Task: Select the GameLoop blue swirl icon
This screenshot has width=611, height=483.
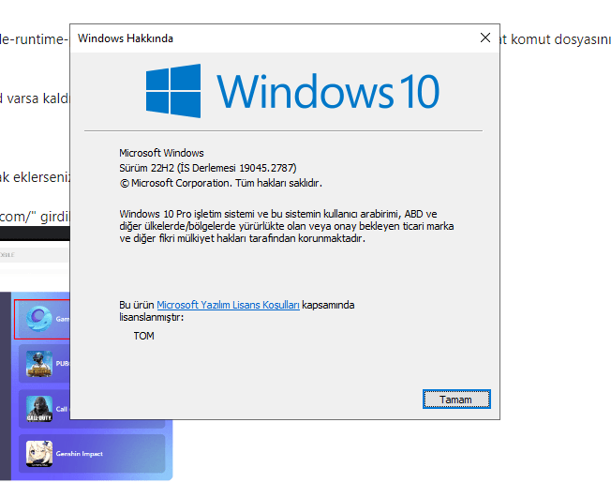Action: [39, 319]
